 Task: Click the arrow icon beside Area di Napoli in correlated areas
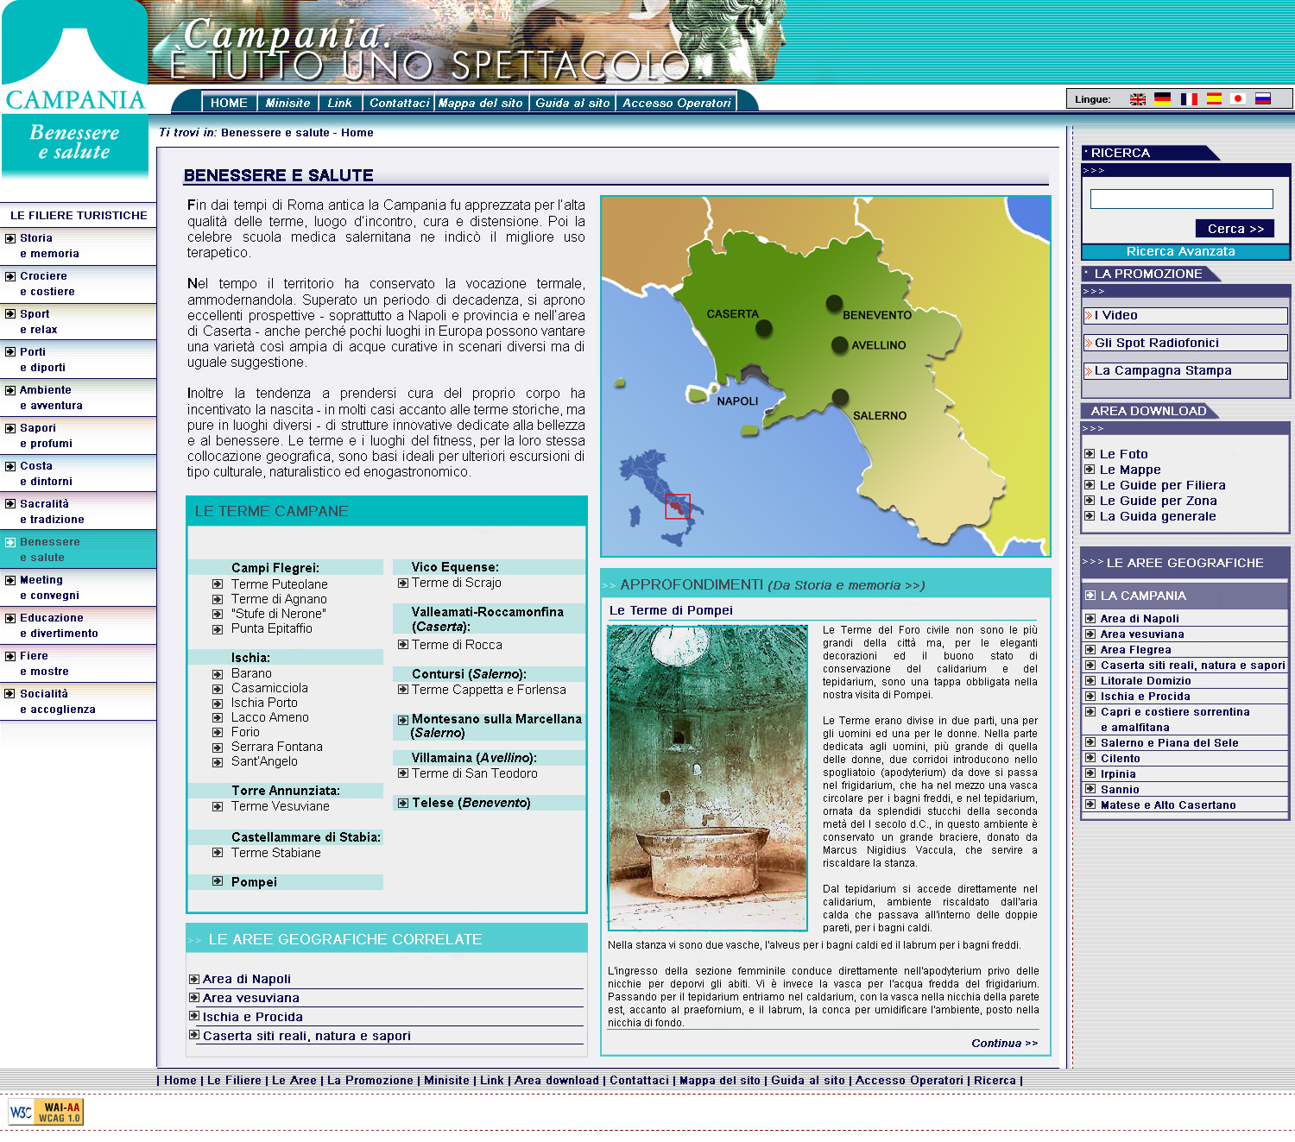click(x=194, y=979)
